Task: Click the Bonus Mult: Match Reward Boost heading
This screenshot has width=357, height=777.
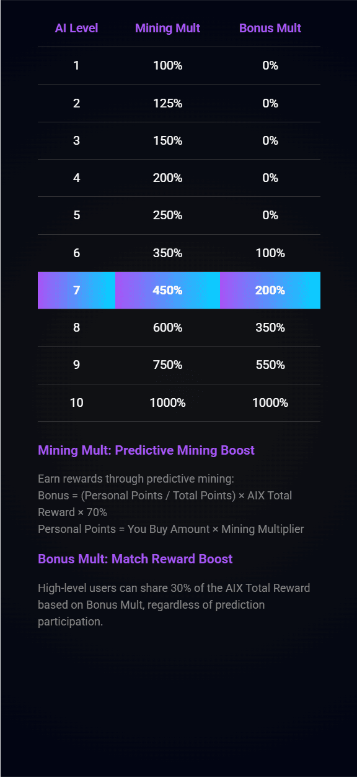Action: pos(135,559)
